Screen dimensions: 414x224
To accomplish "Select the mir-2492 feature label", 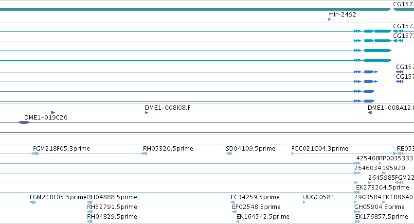I will 342,15.
